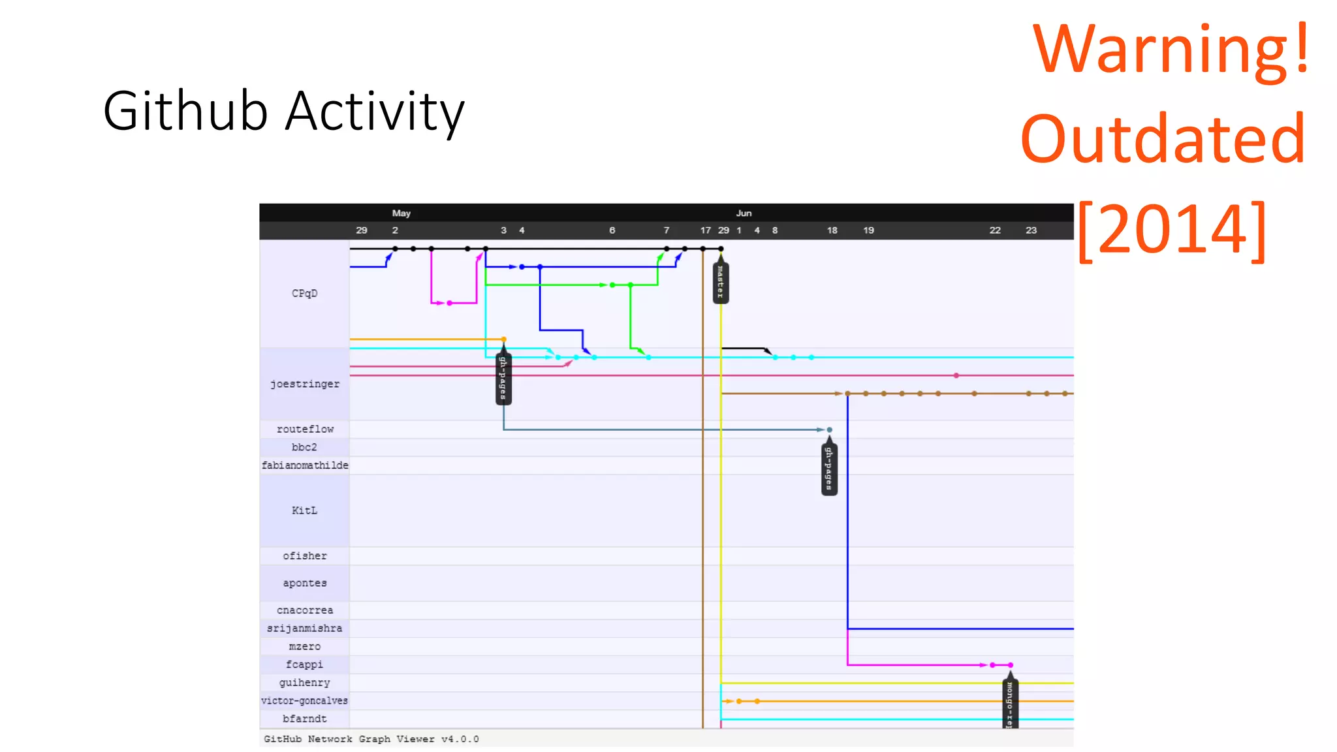Click the routeflow gh-pages commit dot
The width and height of the screenshot is (1337, 752).
(829, 430)
